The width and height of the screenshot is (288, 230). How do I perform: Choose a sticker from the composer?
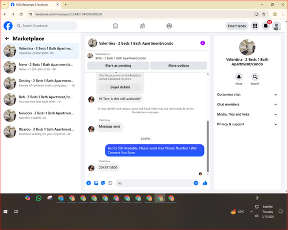(x=103, y=183)
